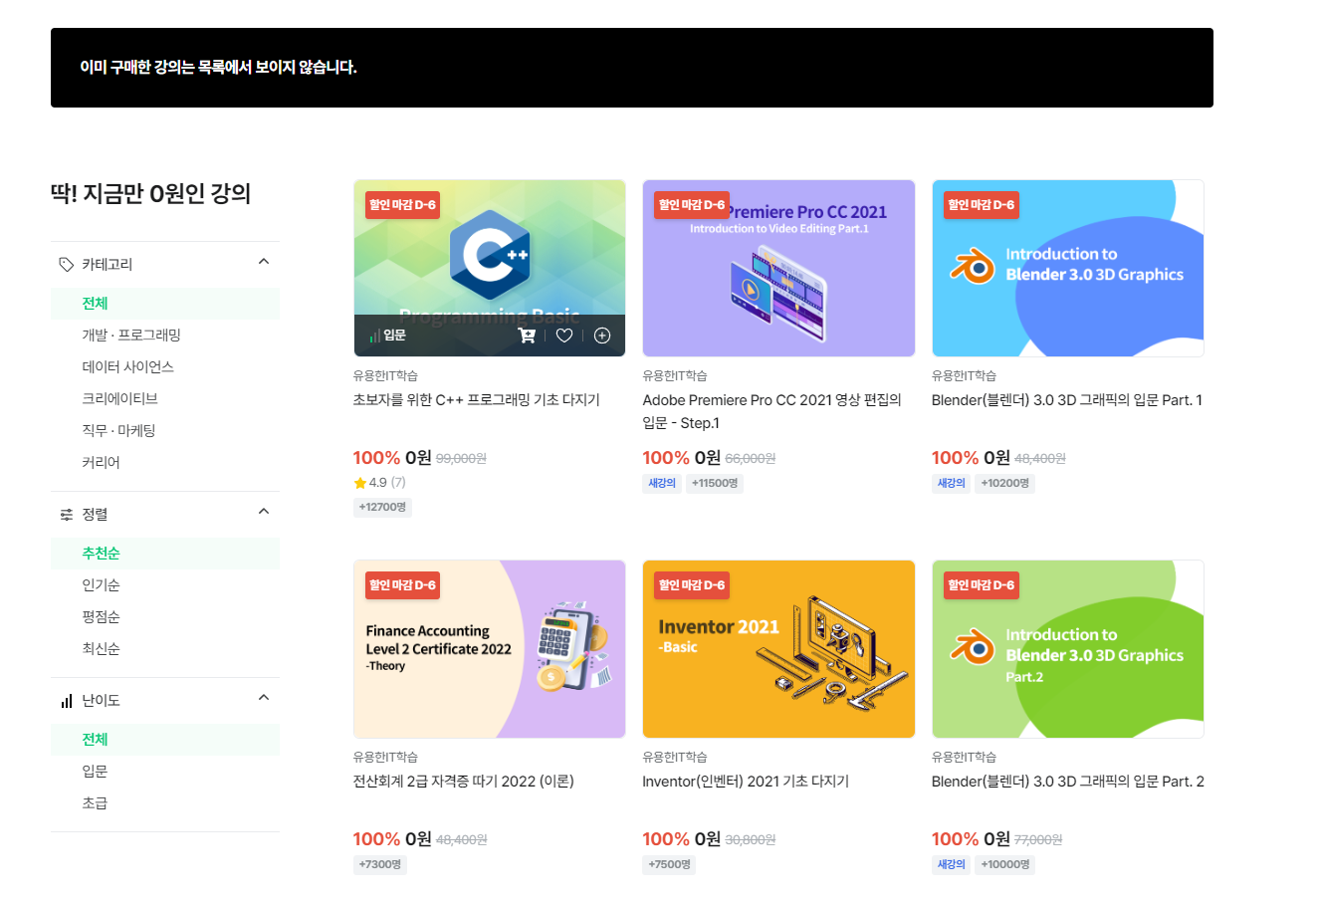
Task: Open Blender 3.0 Part 1 thumbnail
Action: tap(1068, 268)
